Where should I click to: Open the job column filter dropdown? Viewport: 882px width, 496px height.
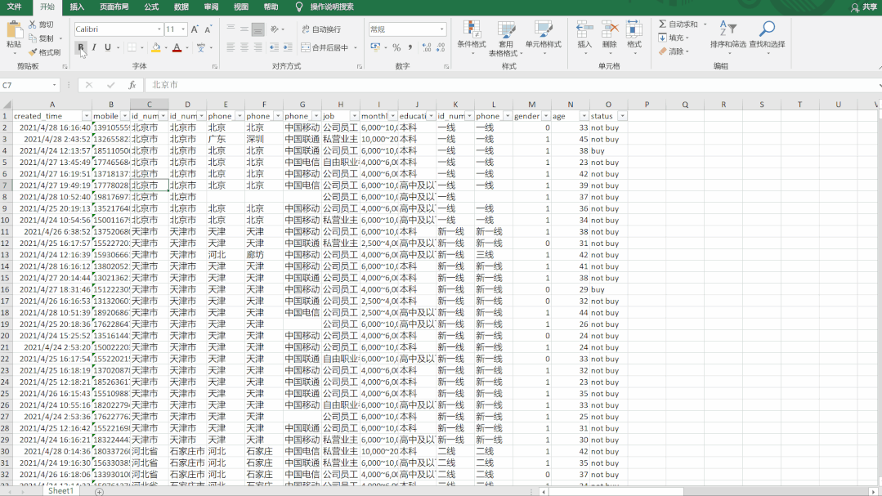point(355,116)
